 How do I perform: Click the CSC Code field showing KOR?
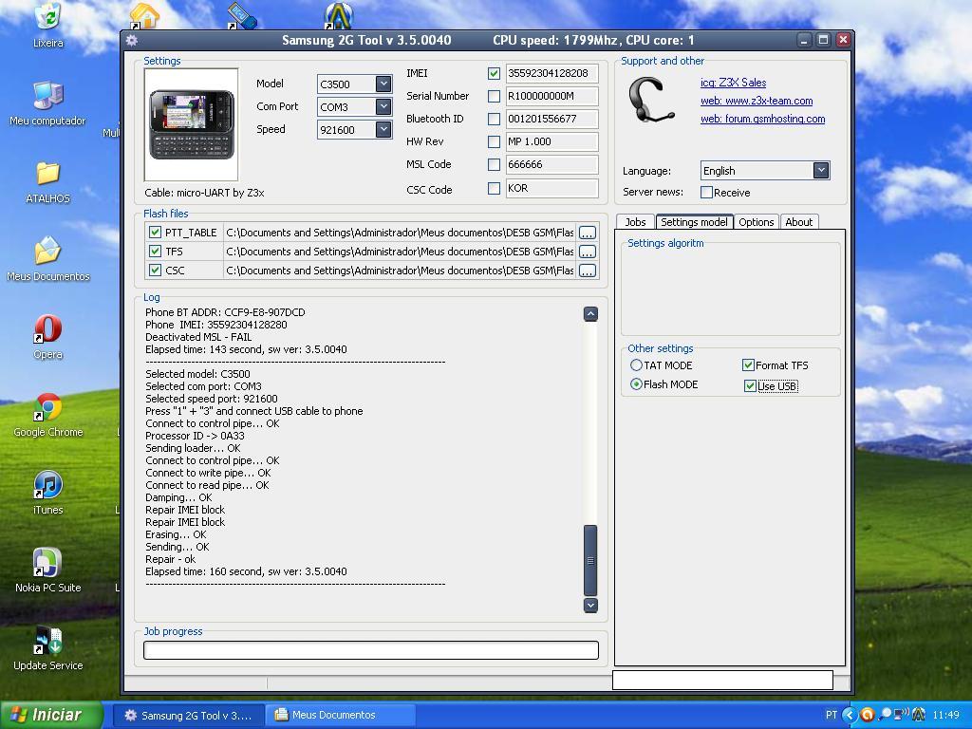tap(551, 189)
